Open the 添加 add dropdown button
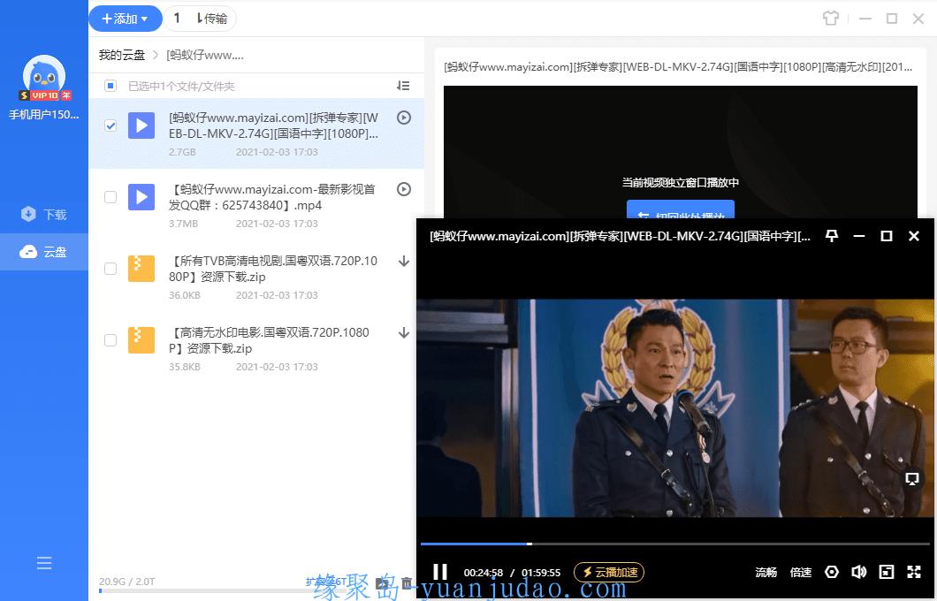The height and width of the screenshot is (601, 937). [x=126, y=19]
